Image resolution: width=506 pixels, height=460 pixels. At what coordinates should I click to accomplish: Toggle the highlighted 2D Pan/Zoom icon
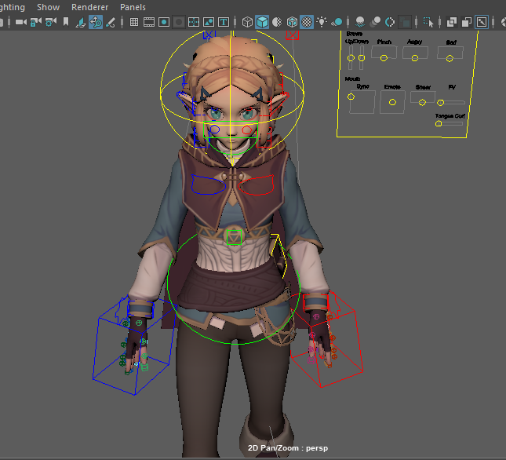coord(96,22)
